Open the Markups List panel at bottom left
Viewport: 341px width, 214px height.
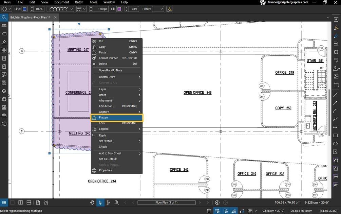pyautogui.click(x=4, y=203)
